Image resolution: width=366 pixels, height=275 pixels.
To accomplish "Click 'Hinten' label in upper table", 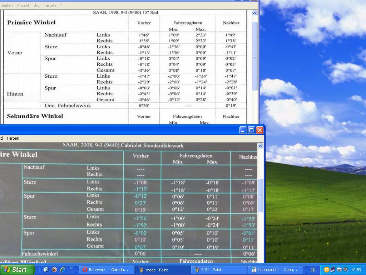I will tap(15, 94).
